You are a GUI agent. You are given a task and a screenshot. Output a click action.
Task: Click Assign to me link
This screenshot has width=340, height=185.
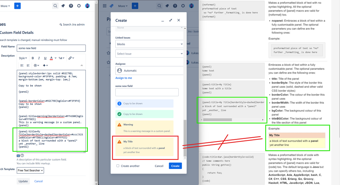pyautogui.click(x=124, y=78)
